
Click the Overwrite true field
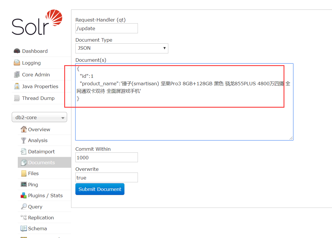point(106,178)
